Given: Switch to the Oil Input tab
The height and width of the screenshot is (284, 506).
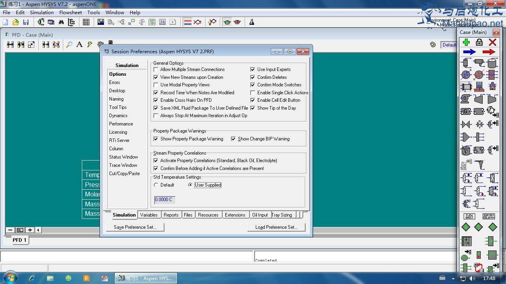Looking at the screenshot, I should tap(260, 215).
